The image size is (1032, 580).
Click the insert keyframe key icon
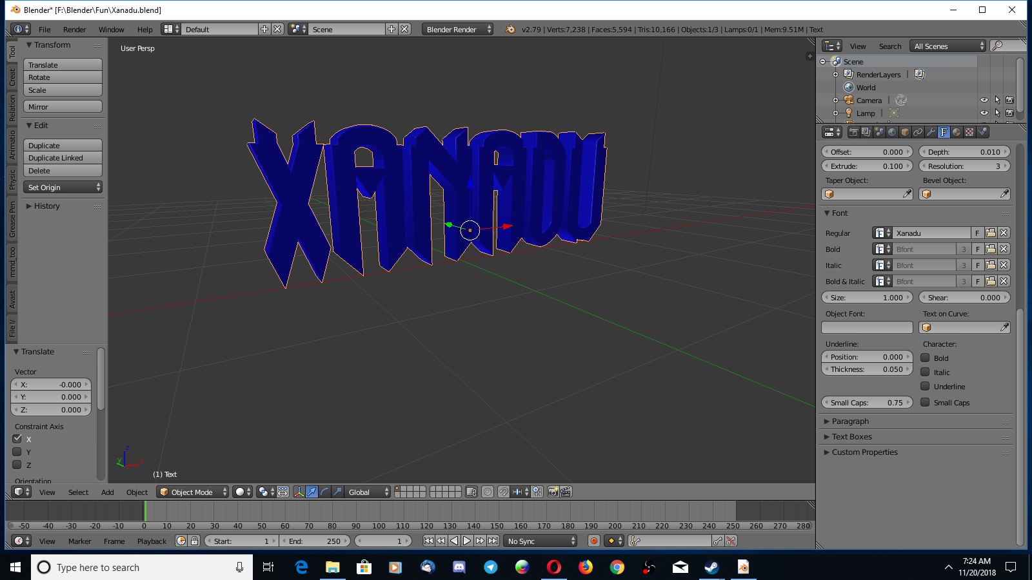coord(718,541)
